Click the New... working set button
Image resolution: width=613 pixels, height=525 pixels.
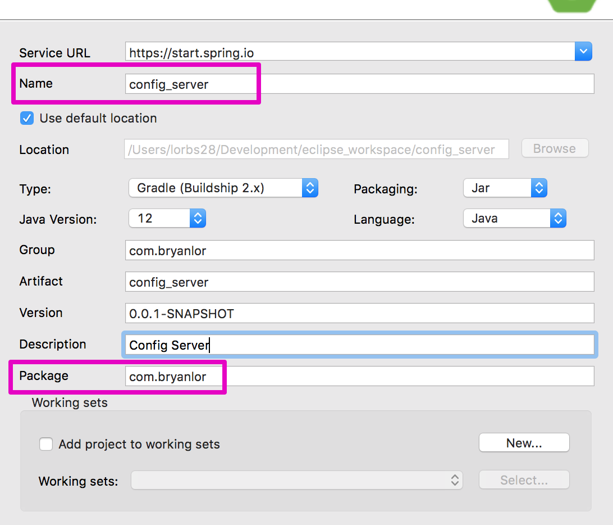tap(524, 443)
